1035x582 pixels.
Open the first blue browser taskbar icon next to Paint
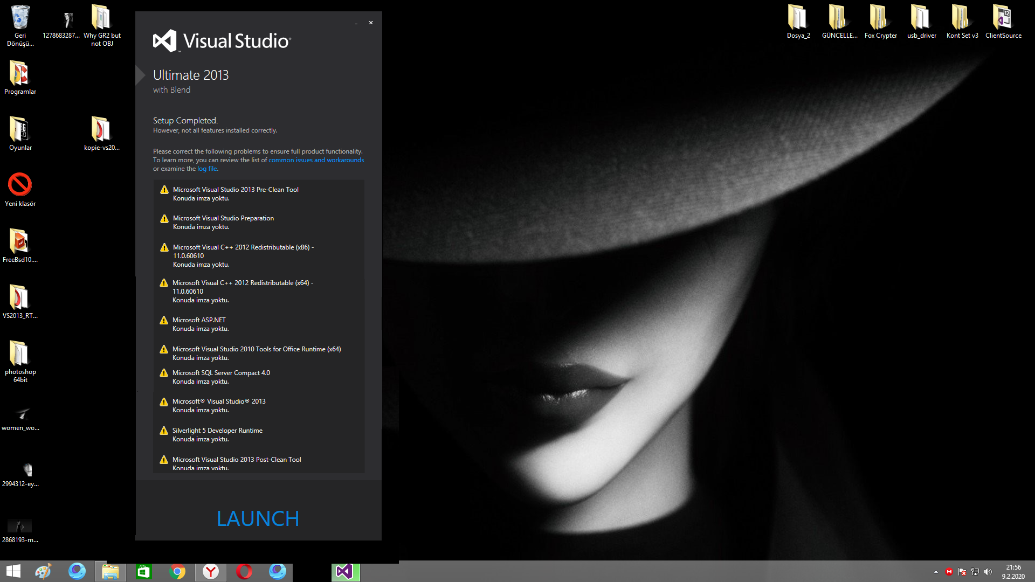(x=77, y=571)
